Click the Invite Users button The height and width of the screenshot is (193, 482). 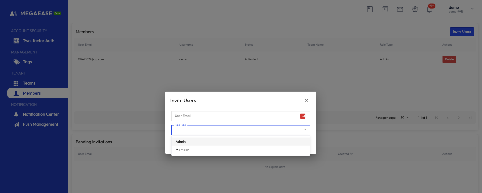click(462, 32)
